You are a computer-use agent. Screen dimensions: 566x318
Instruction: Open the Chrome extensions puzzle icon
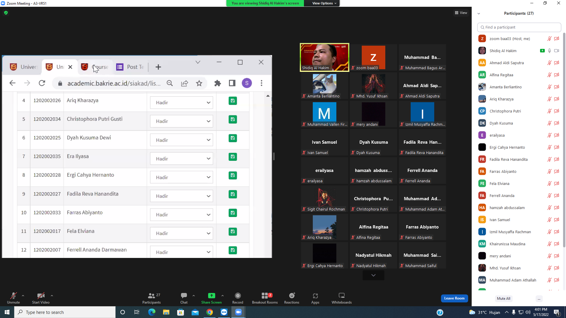click(218, 83)
